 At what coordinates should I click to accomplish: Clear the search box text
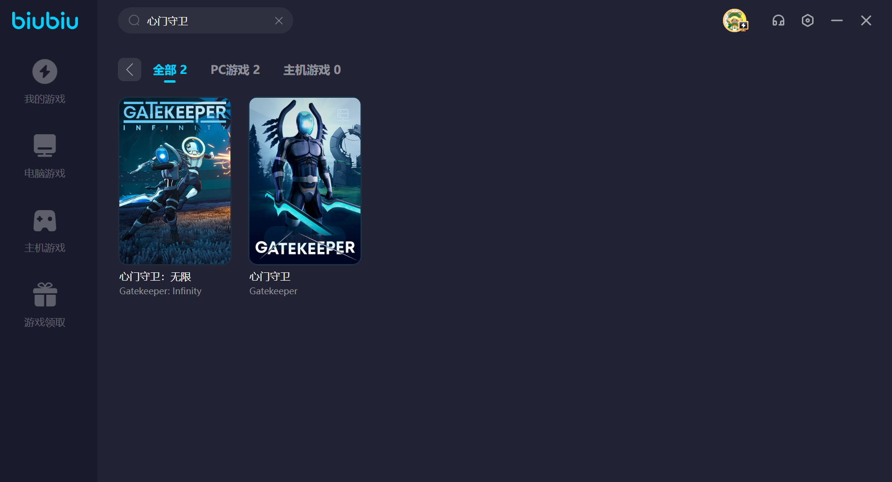coord(279,20)
